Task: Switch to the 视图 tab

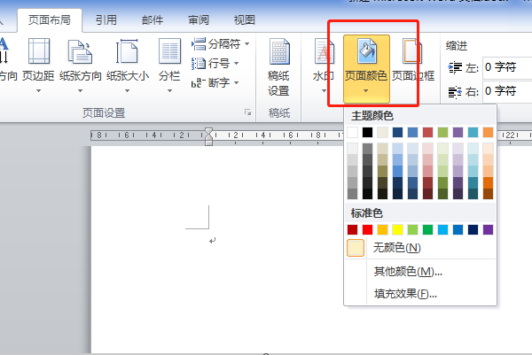Action: pos(245,20)
